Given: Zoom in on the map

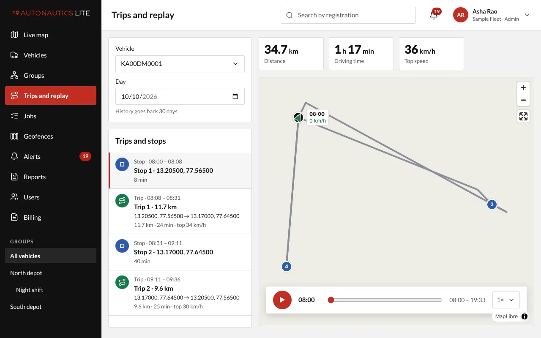Looking at the screenshot, I should point(523,88).
